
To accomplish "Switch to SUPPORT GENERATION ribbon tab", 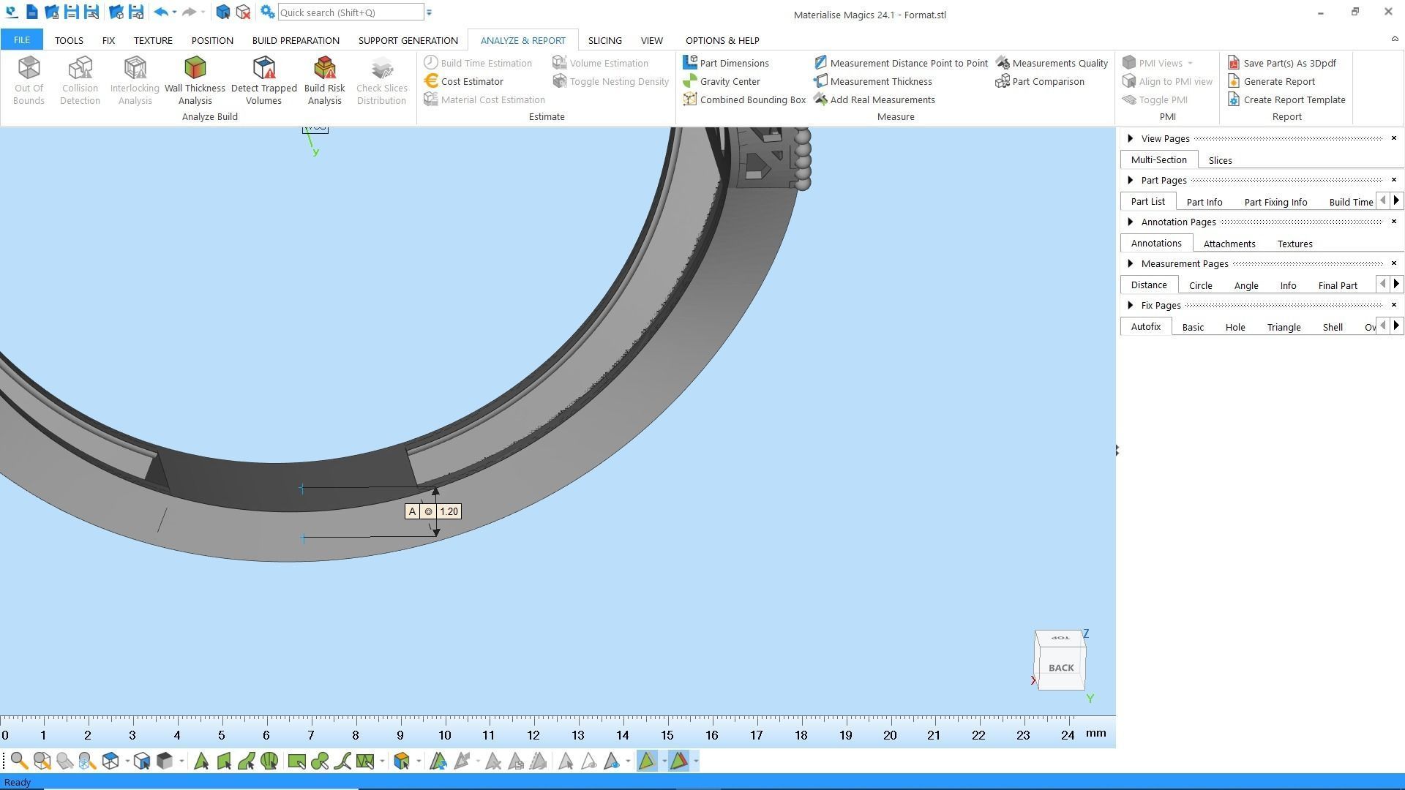I will point(408,40).
